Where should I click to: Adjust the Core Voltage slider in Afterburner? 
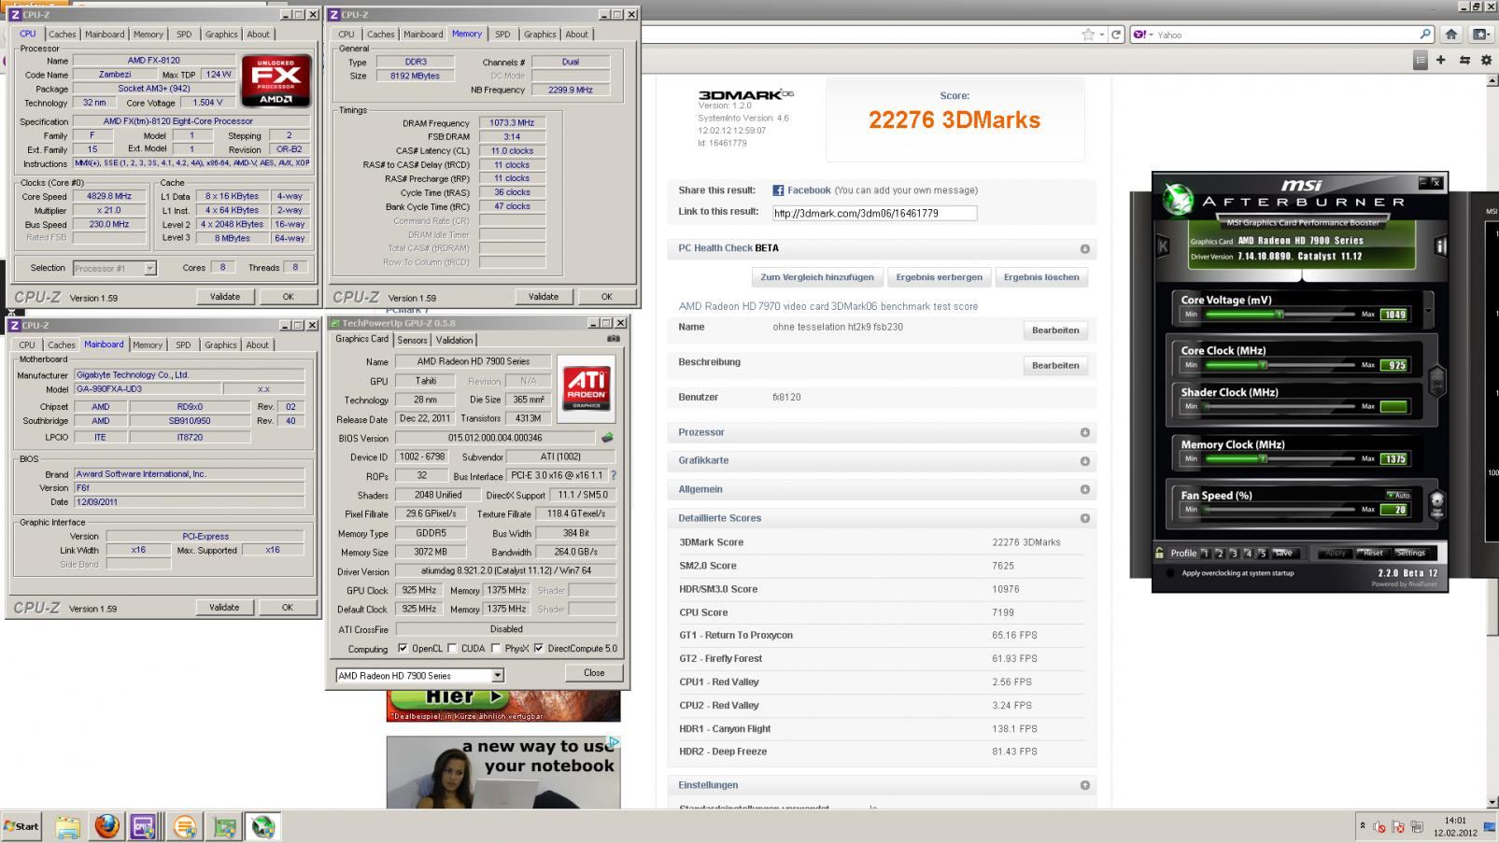coord(1280,315)
